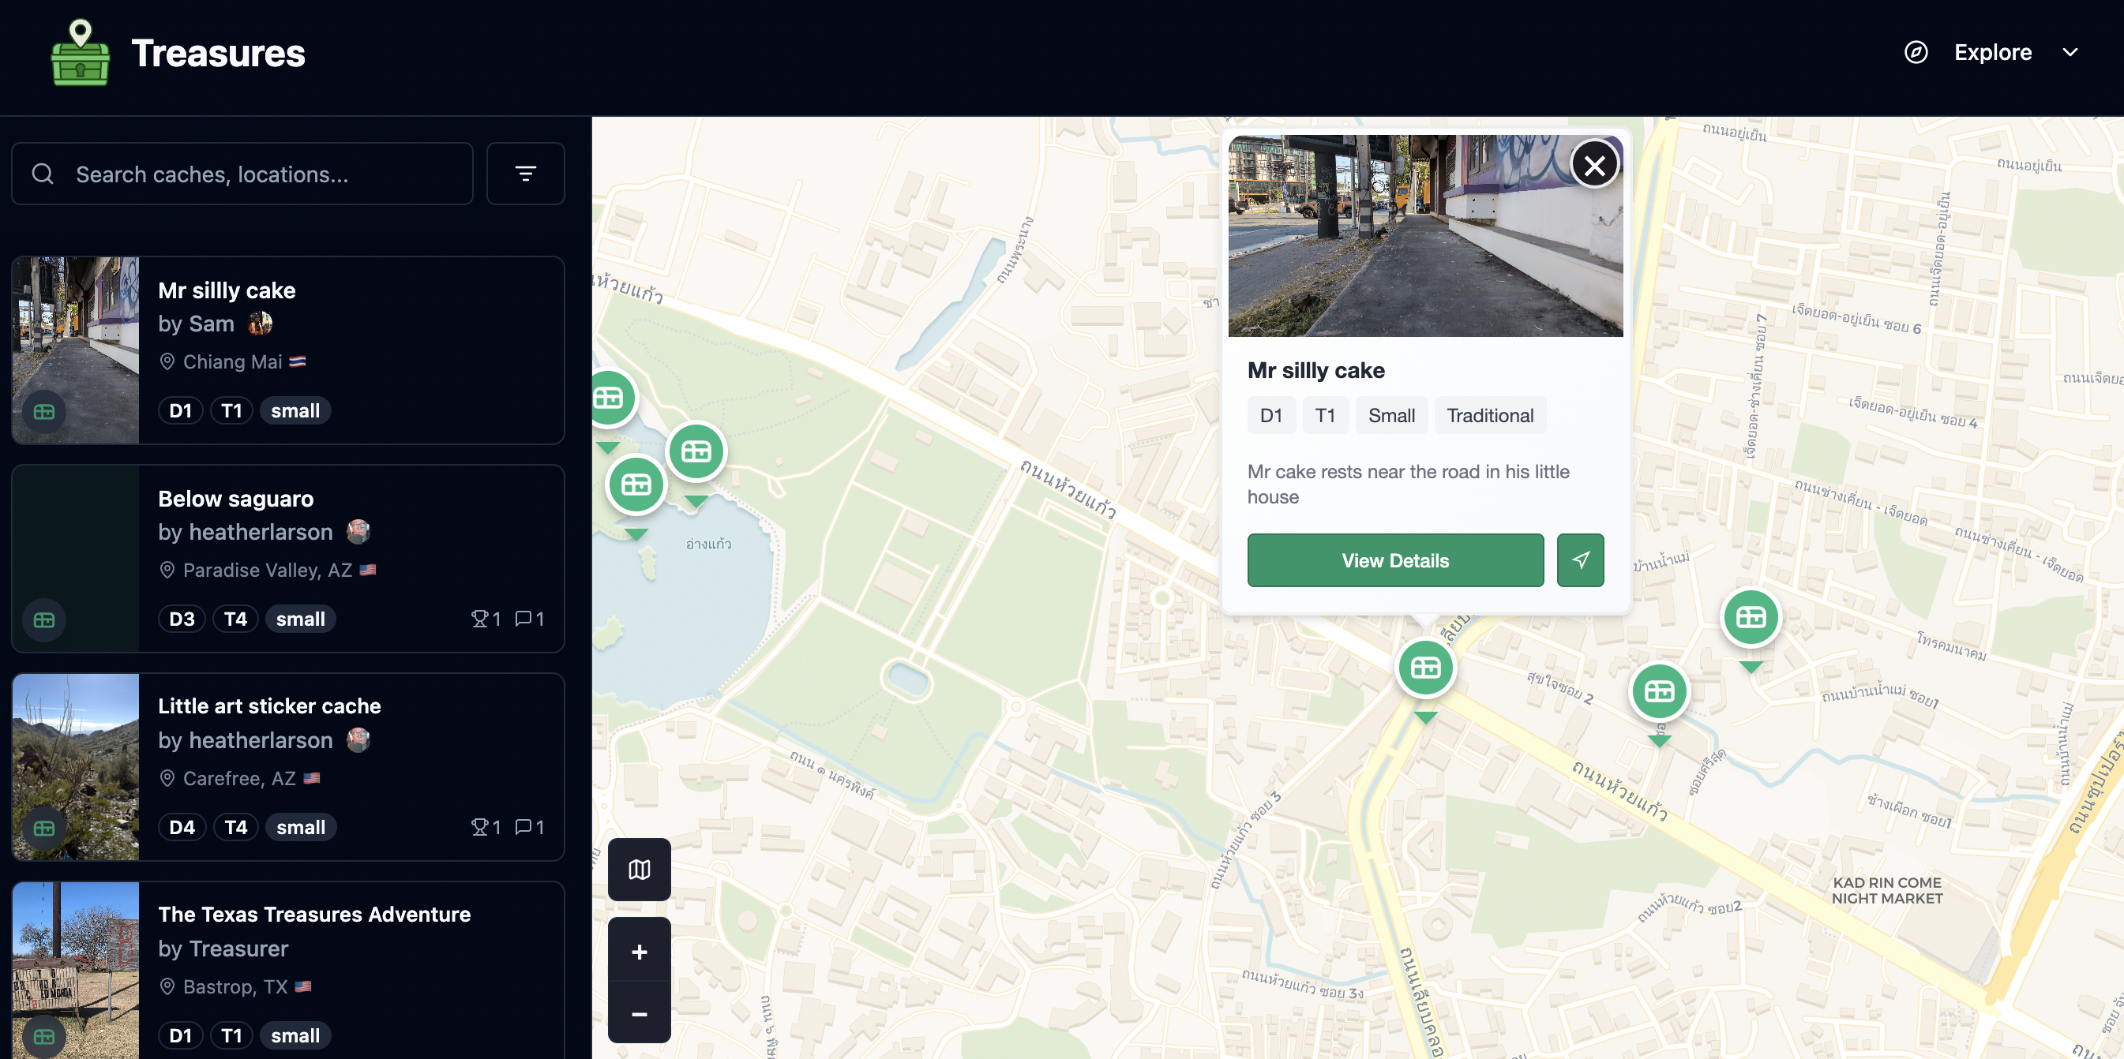Viewport: 2124px width, 1059px height.
Task: Click the selected marker below the popup
Action: pos(1424,668)
